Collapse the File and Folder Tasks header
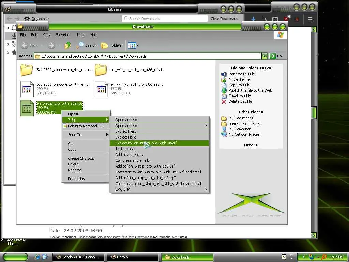This screenshot has height=262, width=349. point(251,68)
